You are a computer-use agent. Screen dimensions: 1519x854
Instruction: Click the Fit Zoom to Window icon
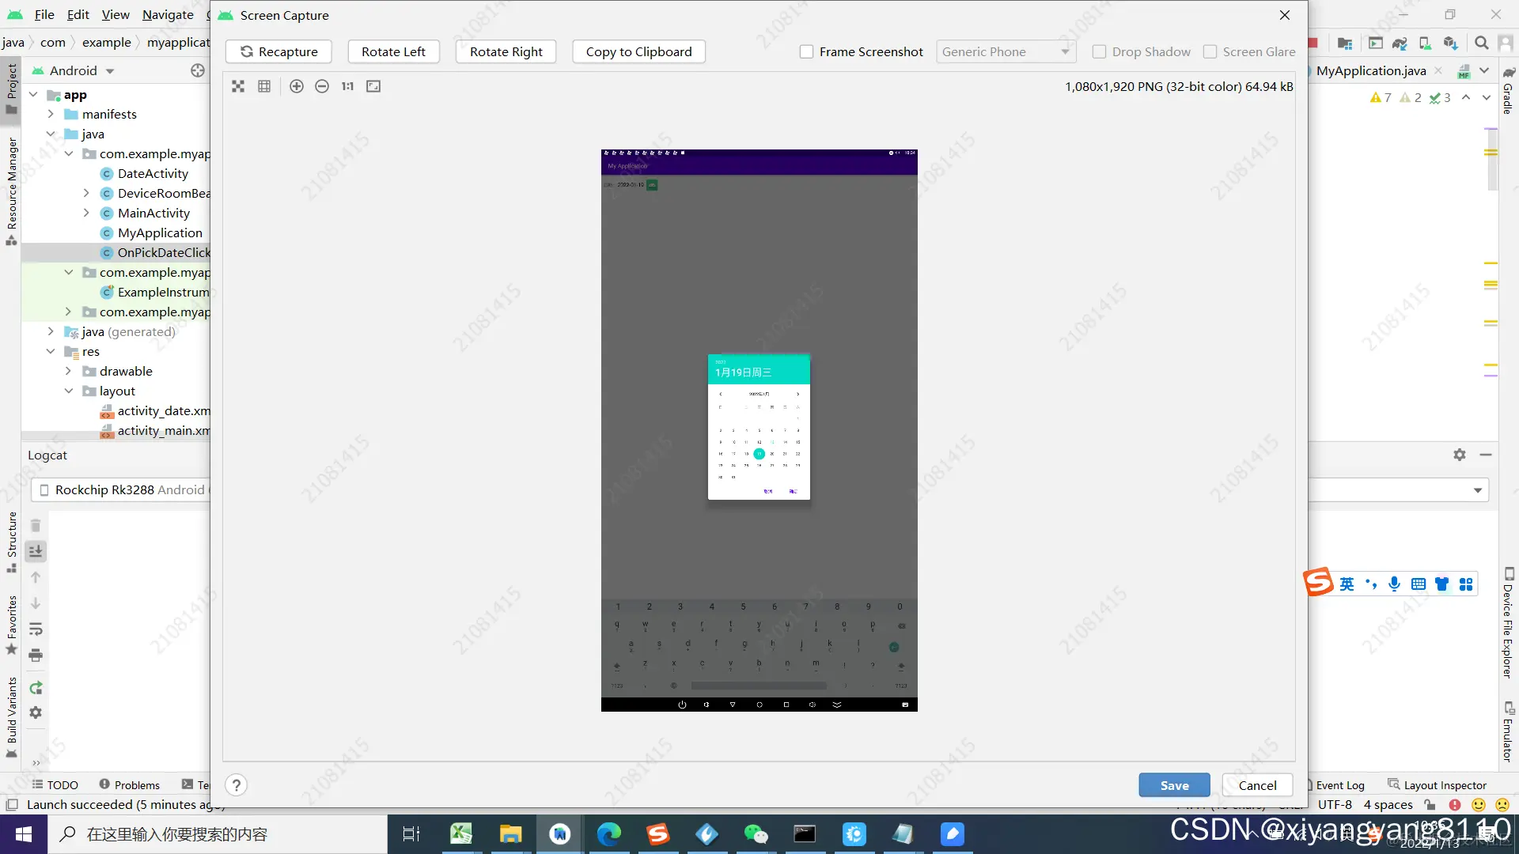(x=373, y=86)
